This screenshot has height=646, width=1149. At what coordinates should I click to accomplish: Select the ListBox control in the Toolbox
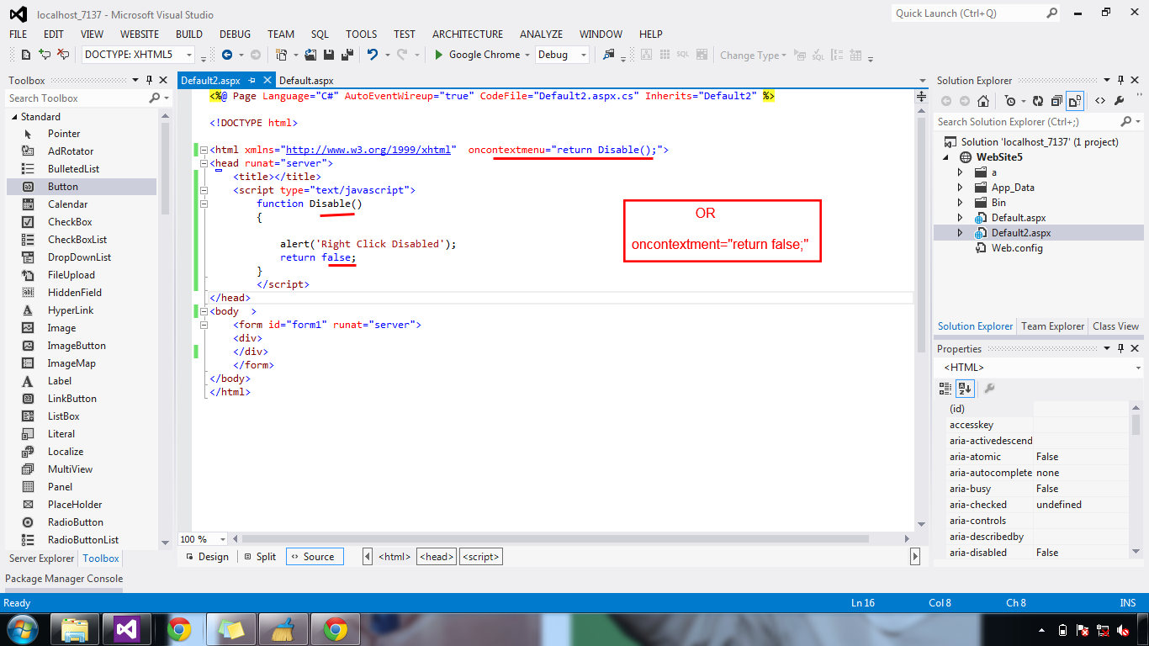click(82, 416)
